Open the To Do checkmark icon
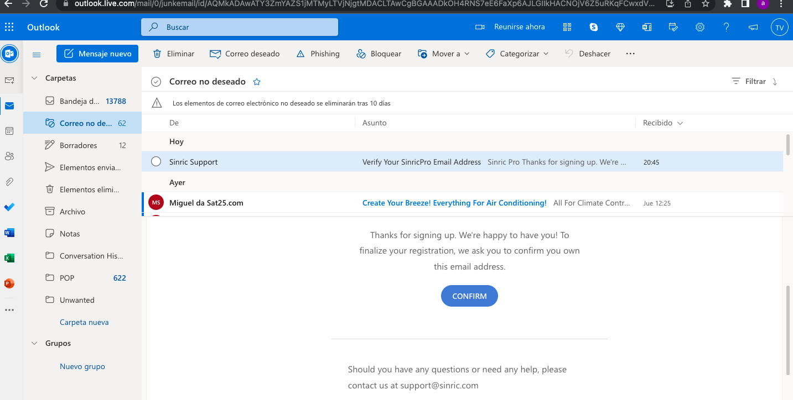 (x=9, y=207)
